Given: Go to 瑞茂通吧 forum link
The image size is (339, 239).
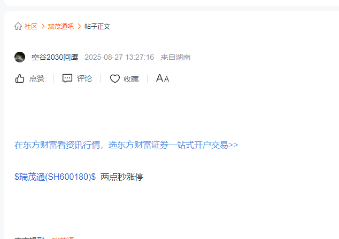Looking at the screenshot, I should (x=61, y=27).
